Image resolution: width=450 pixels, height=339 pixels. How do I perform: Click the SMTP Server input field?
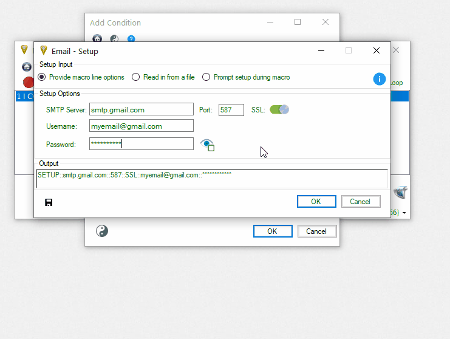(x=141, y=110)
